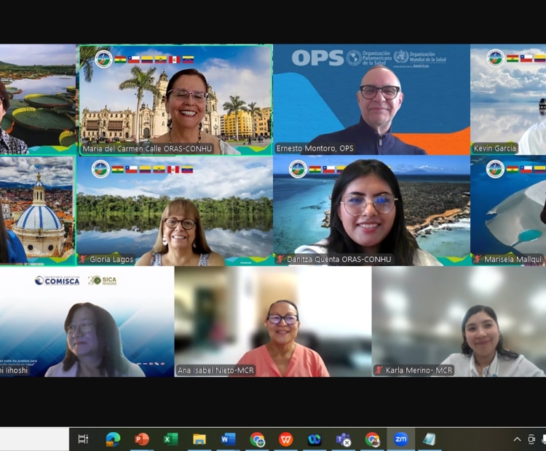Open WPS Office from the taskbar
This screenshot has width=546, height=451.
pyautogui.click(x=286, y=439)
